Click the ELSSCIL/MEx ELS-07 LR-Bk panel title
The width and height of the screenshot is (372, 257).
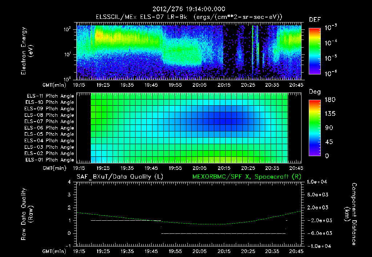(189, 17)
